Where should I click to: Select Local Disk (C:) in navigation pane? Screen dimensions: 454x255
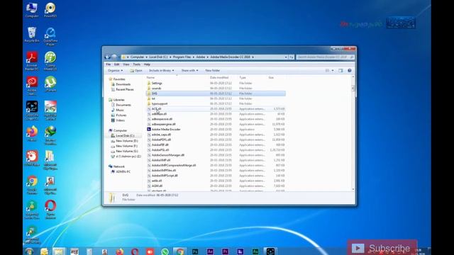click(125, 135)
